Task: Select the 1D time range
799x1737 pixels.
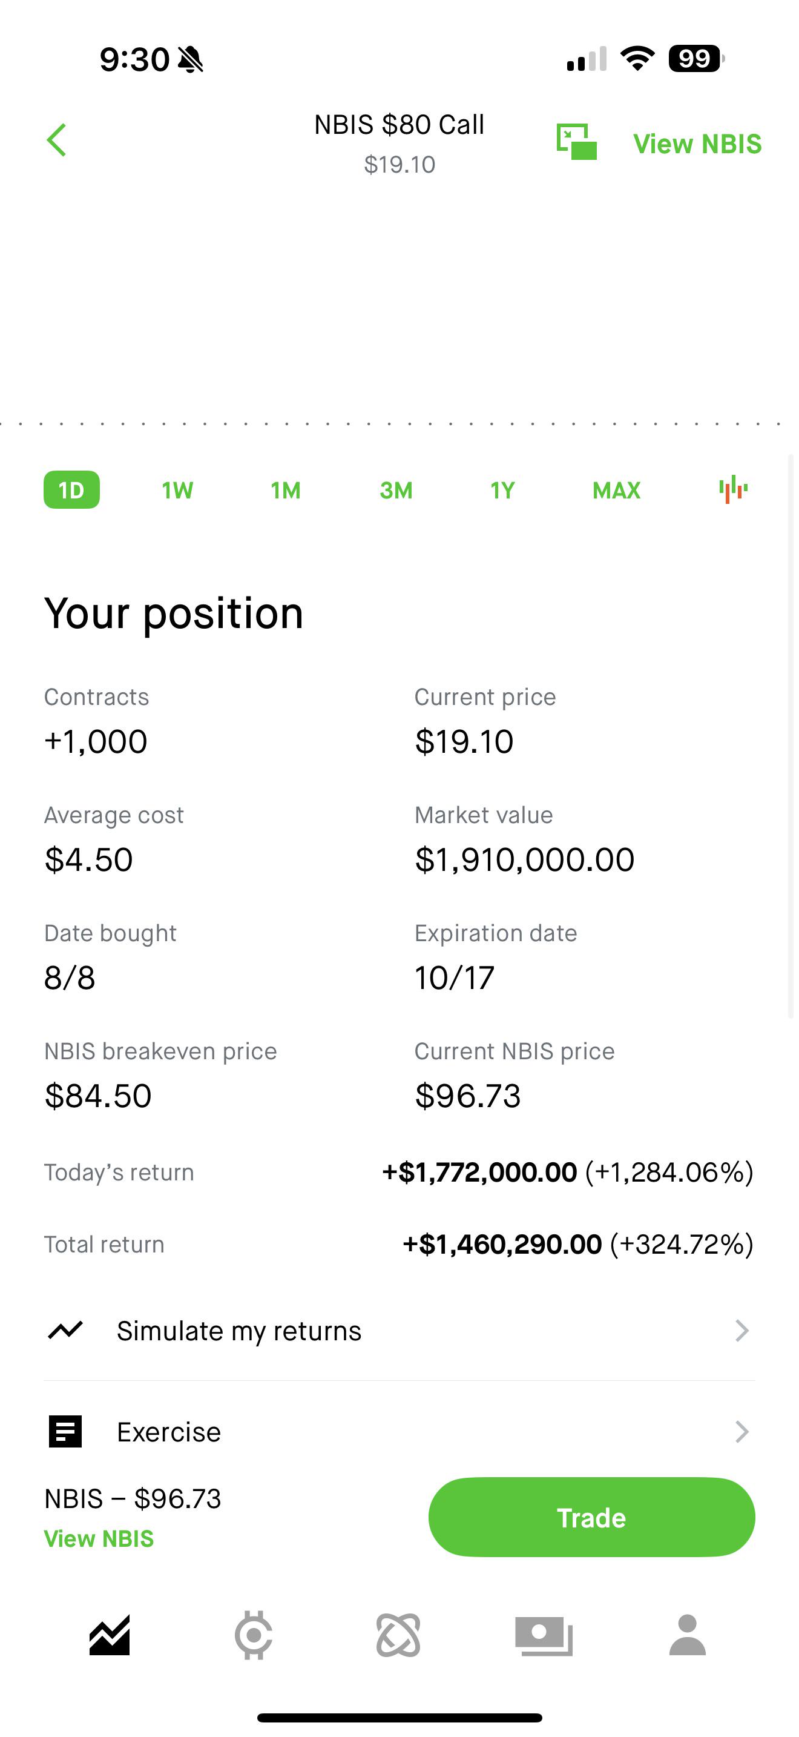Action: [71, 489]
